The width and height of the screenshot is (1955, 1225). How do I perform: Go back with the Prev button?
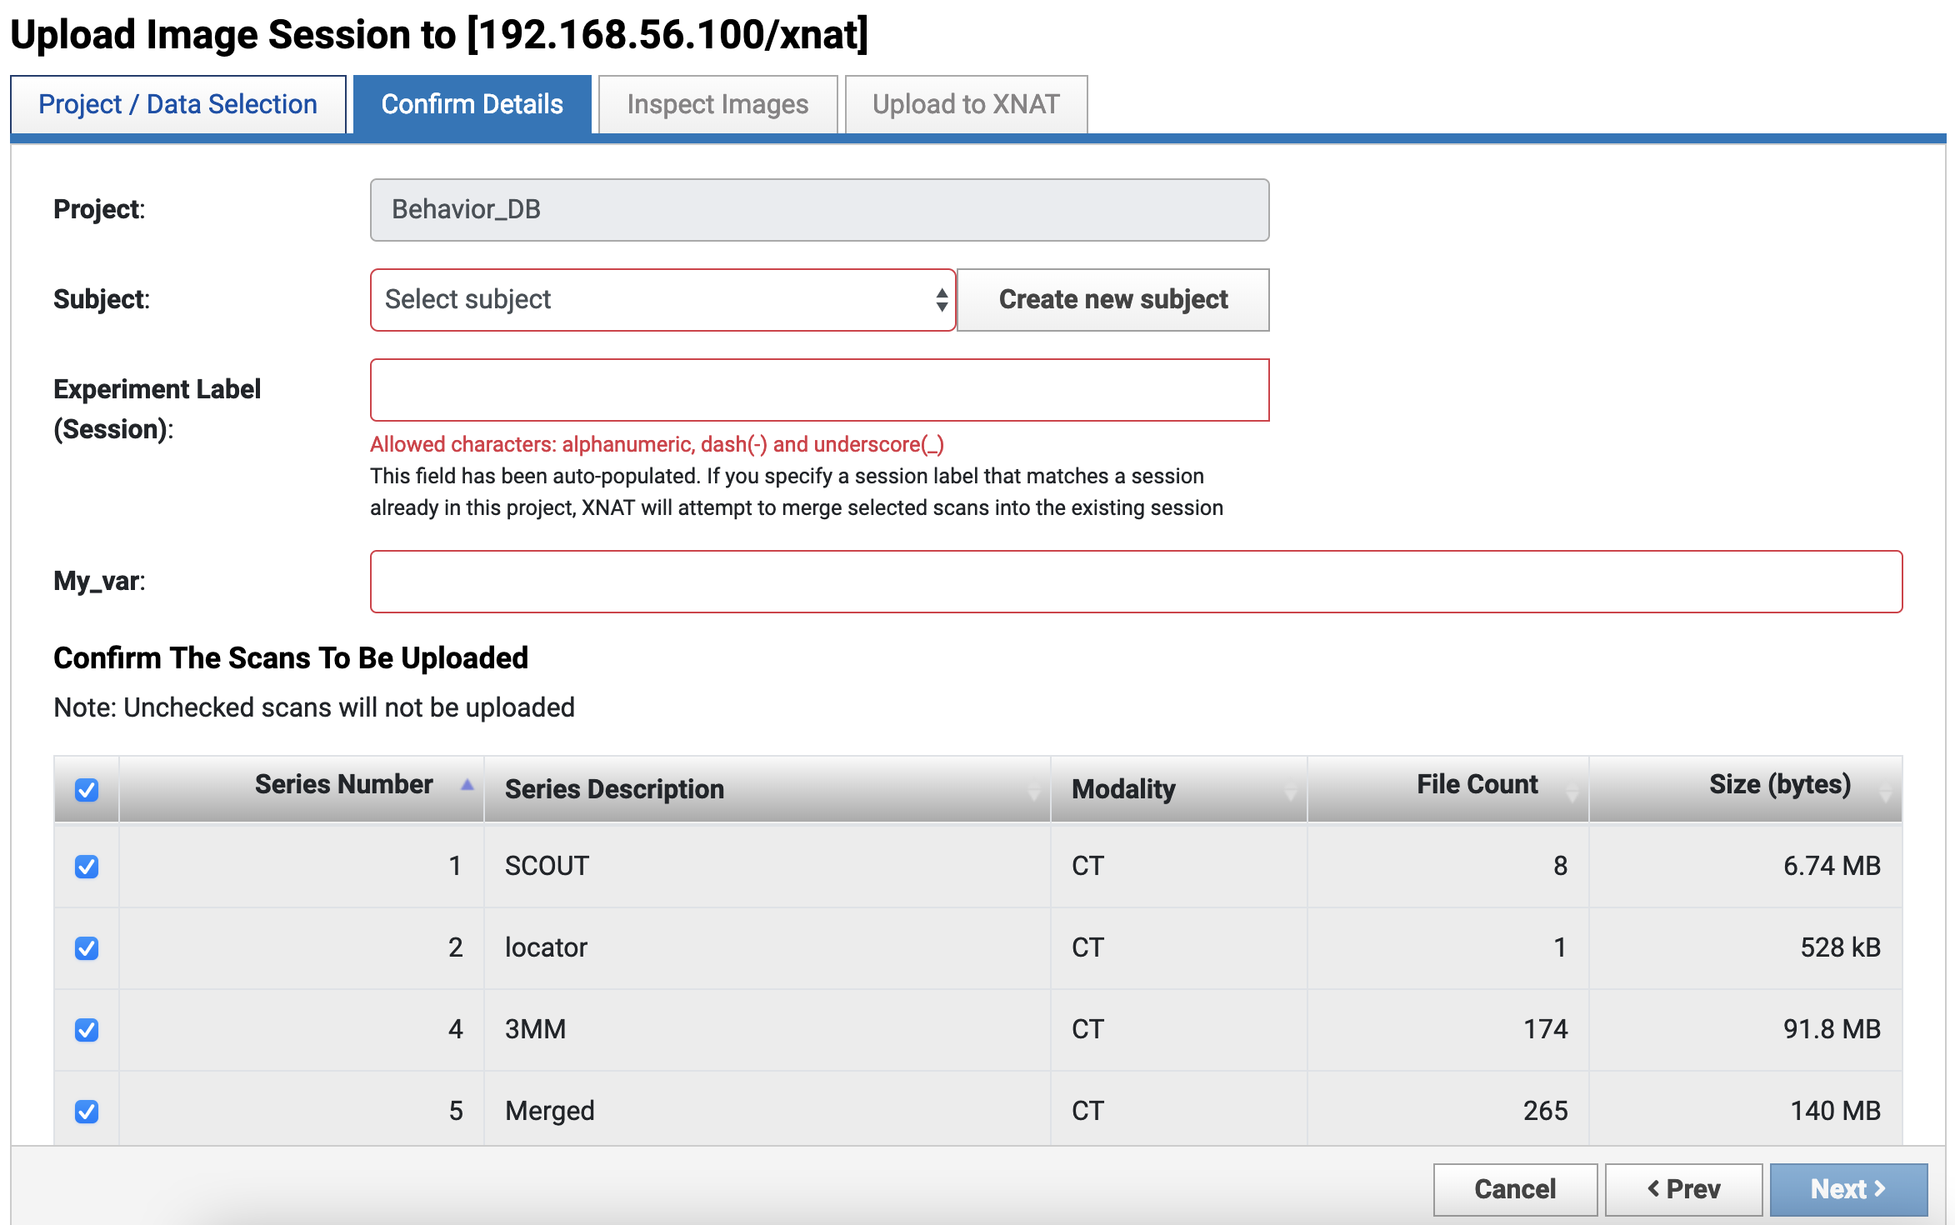coord(1683,1189)
